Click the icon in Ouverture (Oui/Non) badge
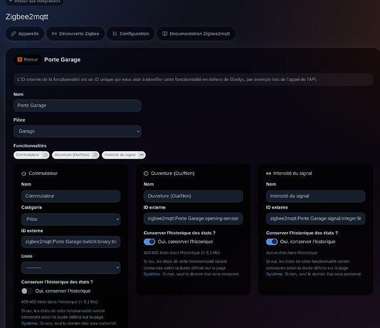380x328 pixels. coord(95,155)
